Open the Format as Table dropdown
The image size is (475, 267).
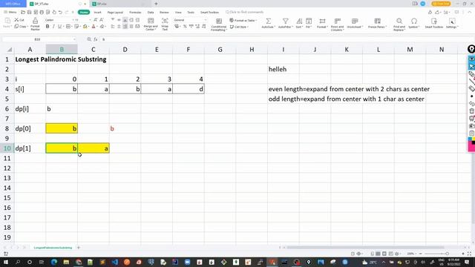pyautogui.click(x=243, y=20)
